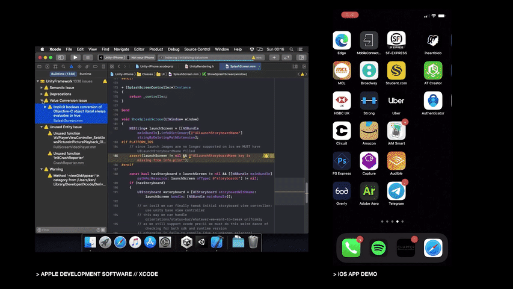Collapse the Warning group
513x289 pixels.
41,169
